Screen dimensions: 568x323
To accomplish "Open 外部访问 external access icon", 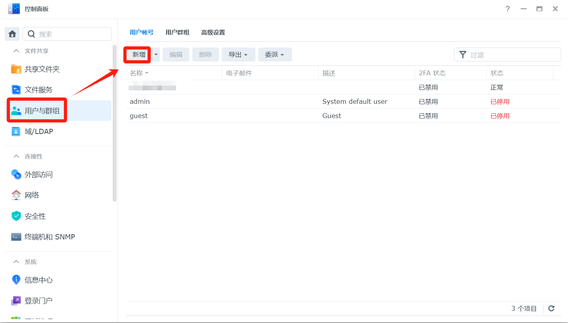I will 16,174.
